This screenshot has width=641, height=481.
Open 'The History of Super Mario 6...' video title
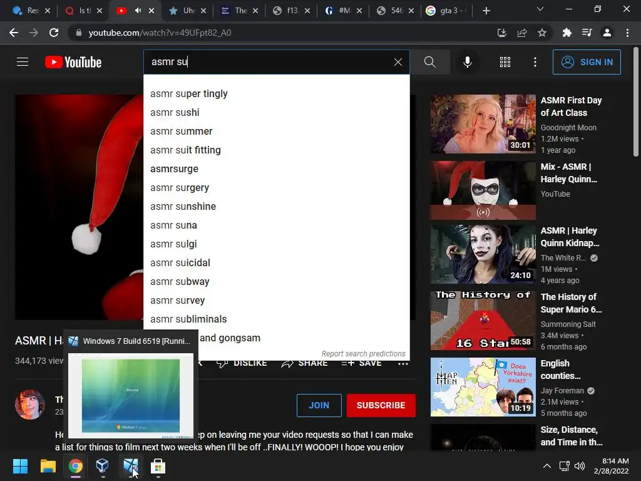click(571, 303)
